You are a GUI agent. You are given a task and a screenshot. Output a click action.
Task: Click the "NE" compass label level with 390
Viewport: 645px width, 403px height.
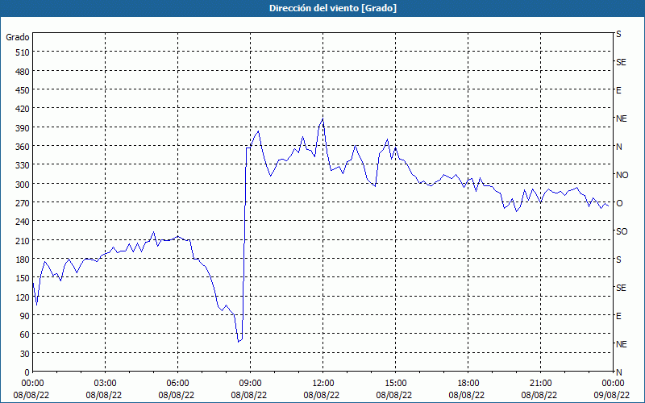coord(621,118)
